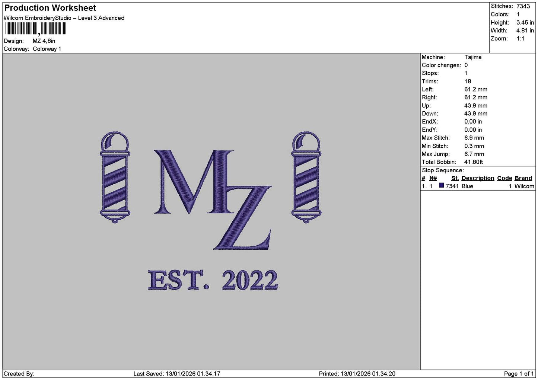Click the Machine value Tajima
538x380 pixels.
473,57
